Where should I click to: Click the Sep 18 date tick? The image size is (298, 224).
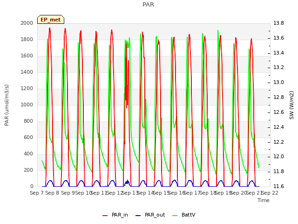[208, 193]
